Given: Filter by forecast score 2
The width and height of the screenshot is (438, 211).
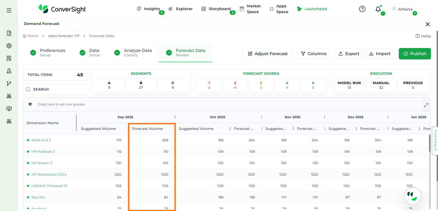Looking at the screenshot, I should (x=235, y=85).
